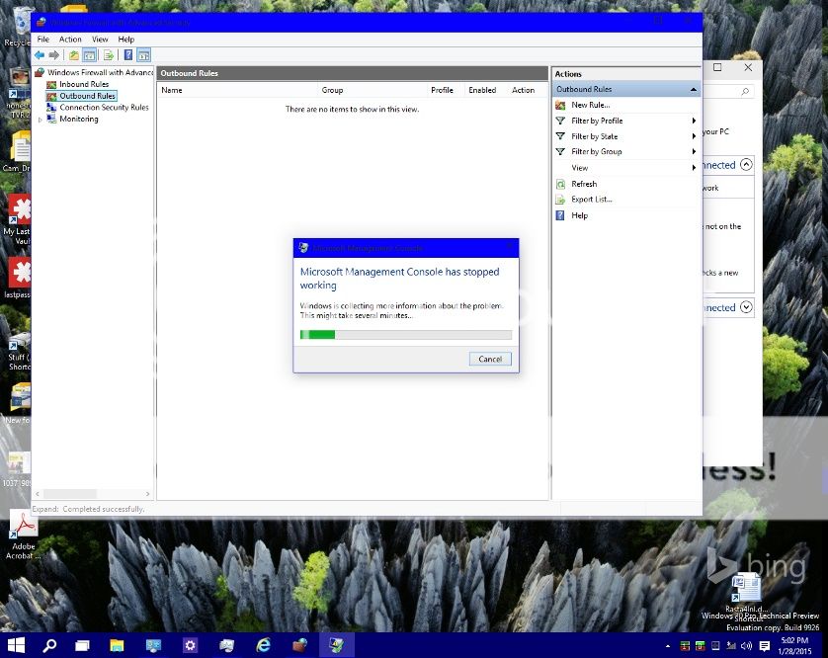Viewport: 828px width, 658px height.
Task: Open File Explorer from the taskbar
Action: [117, 645]
